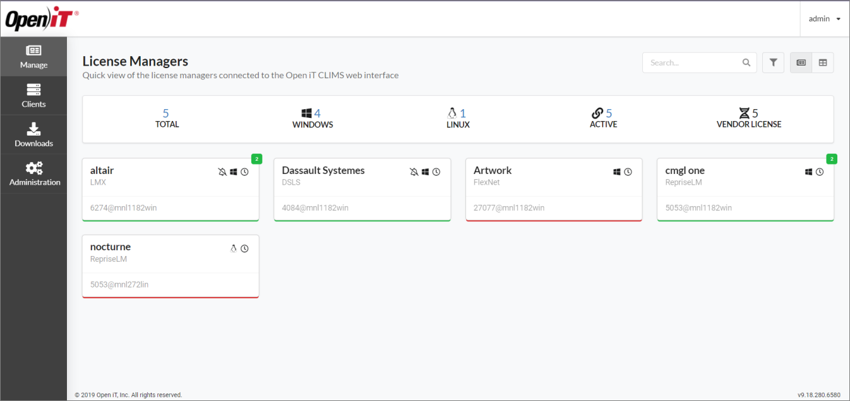850x401 pixels.
Task: Click Windows icon on cmgl one card
Action: (809, 171)
